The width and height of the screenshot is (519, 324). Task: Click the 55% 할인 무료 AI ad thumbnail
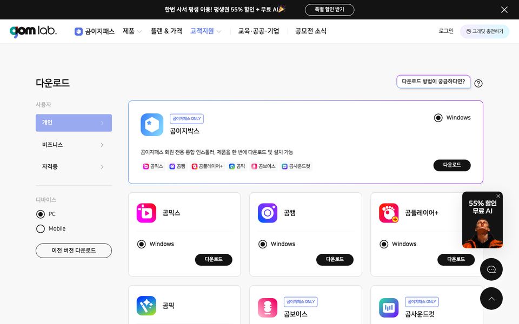(482, 220)
